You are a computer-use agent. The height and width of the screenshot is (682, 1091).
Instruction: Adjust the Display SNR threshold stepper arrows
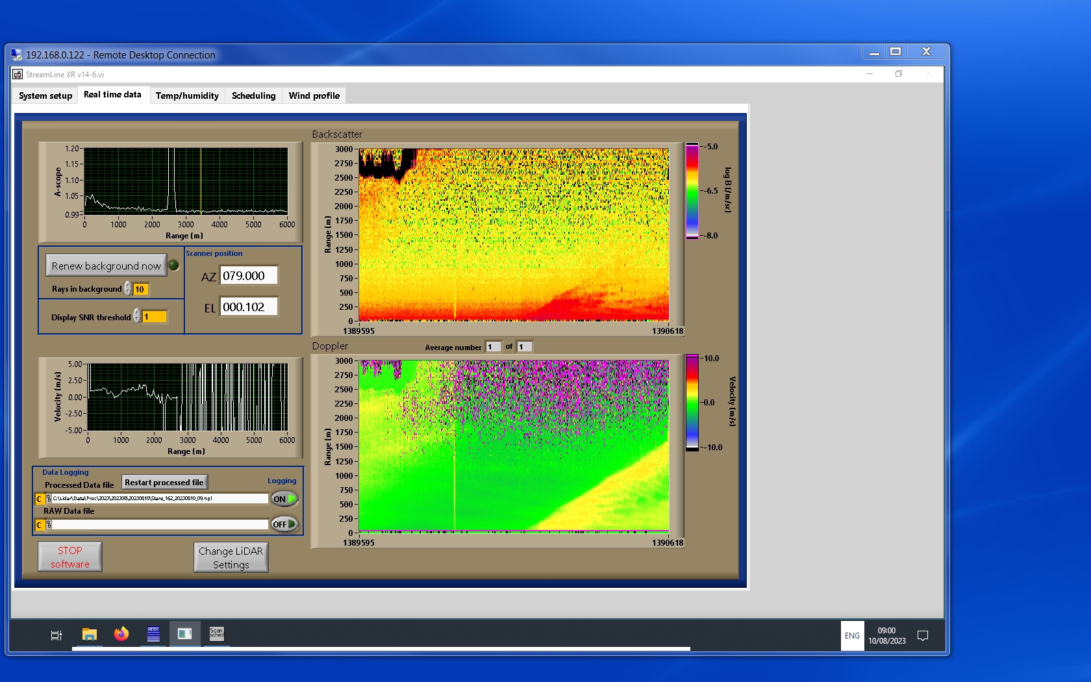pos(137,316)
